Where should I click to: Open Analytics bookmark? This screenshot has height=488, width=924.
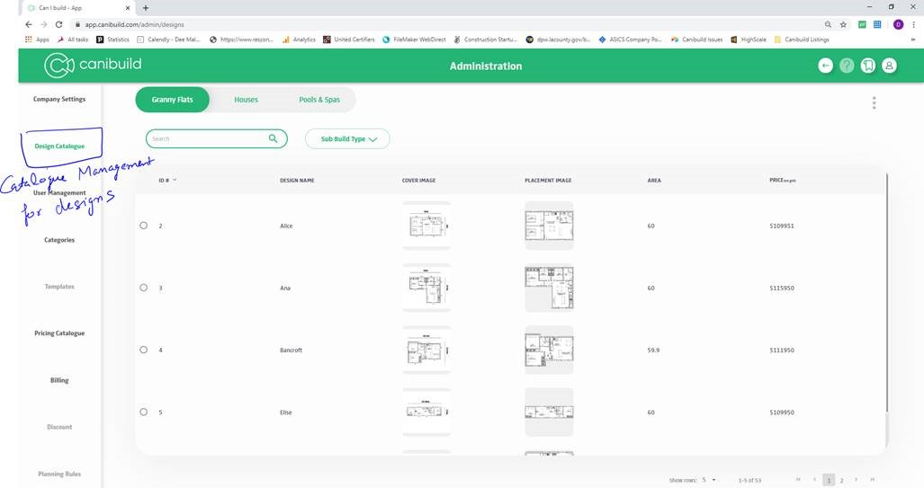coord(299,40)
